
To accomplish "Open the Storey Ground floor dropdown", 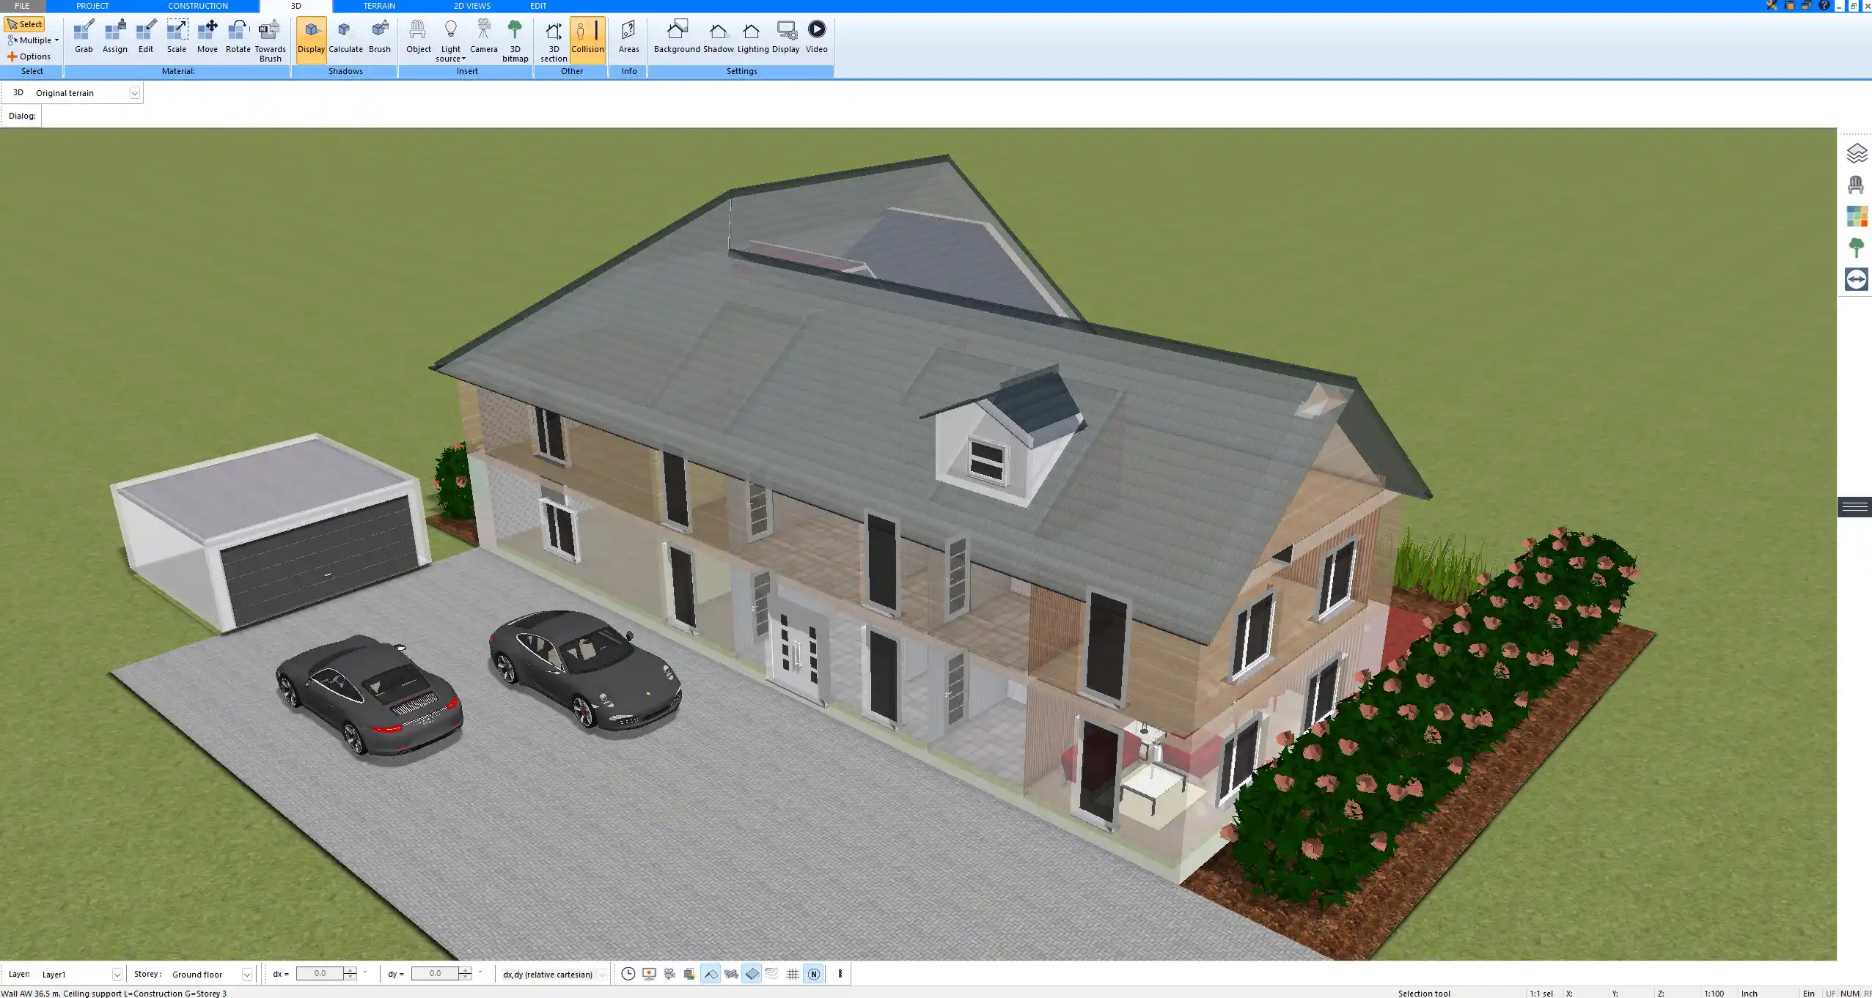I will pyautogui.click(x=246, y=975).
